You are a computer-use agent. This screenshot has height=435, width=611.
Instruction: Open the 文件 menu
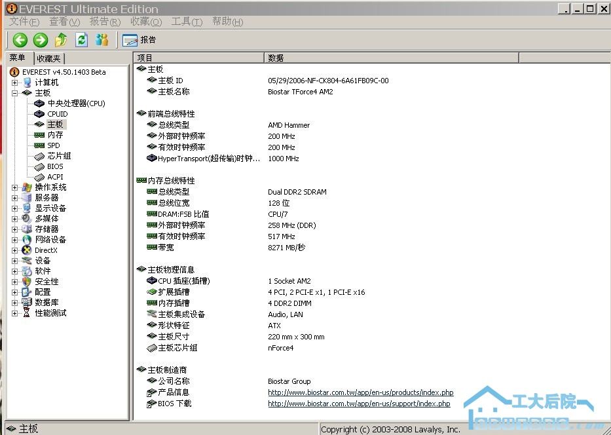(24, 22)
